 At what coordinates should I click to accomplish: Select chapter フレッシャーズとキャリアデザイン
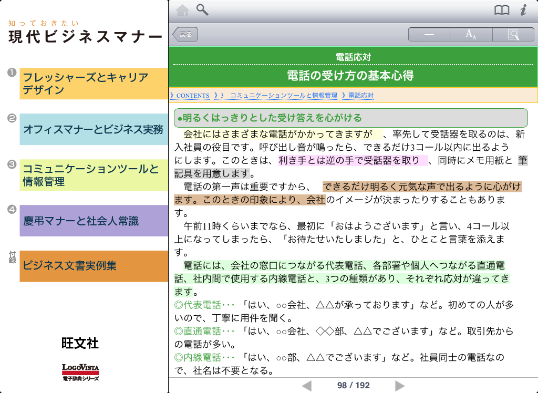(x=94, y=84)
